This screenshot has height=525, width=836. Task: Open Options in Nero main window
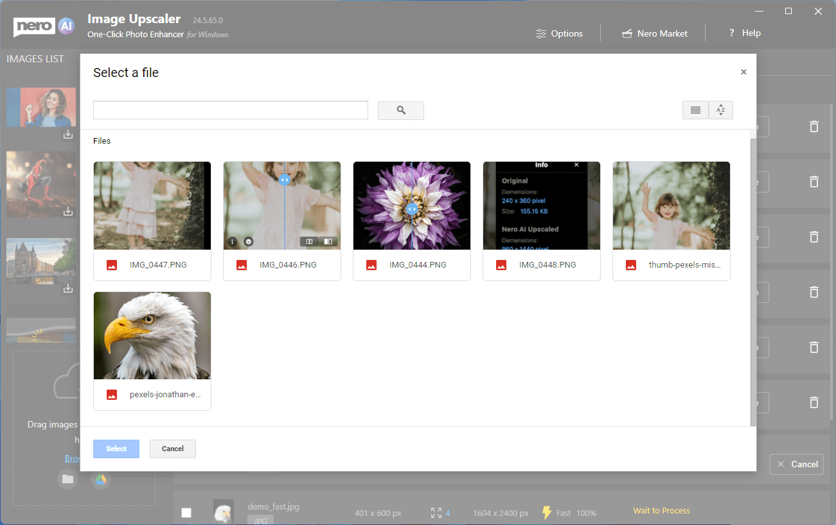click(x=559, y=33)
